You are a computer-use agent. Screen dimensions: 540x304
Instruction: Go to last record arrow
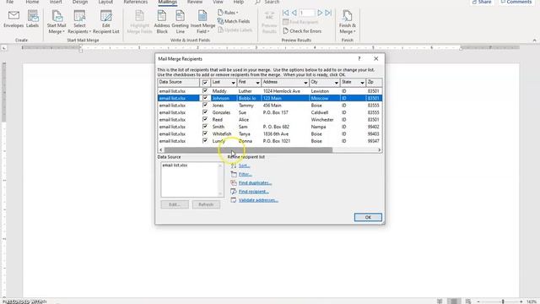(328, 13)
